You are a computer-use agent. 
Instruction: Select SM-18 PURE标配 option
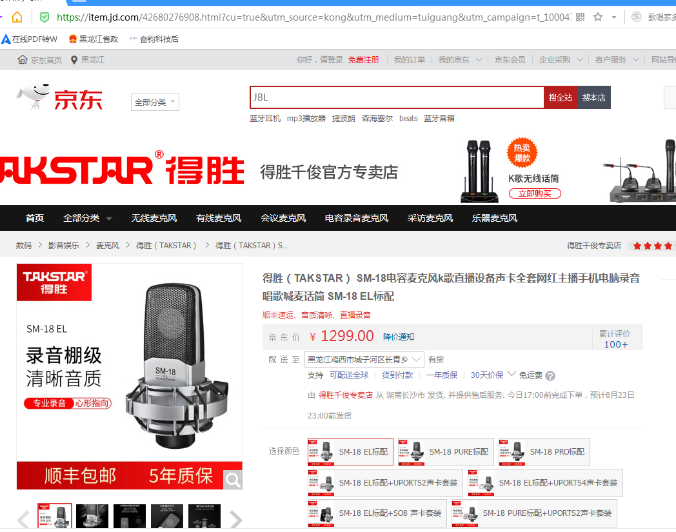(446, 452)
